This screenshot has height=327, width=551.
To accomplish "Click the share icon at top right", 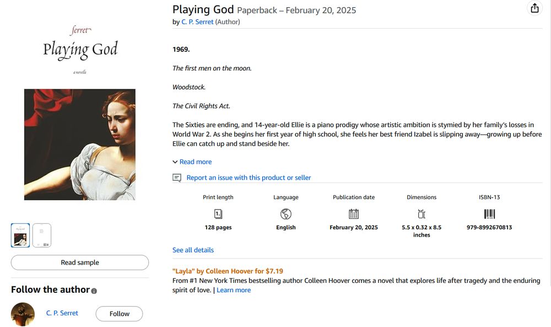I will [x=534, y=8].
